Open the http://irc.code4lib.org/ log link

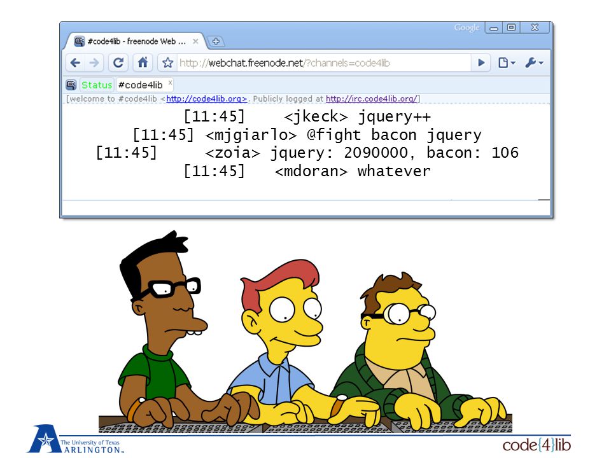click(372, 99)
